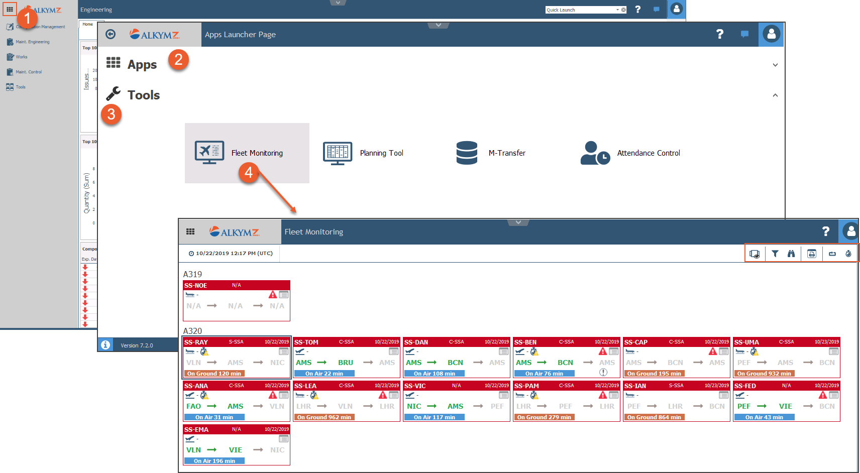The image size is (860, 473).
Task: Select SS-DAN aircraft card header
Action: (x=457, y=342)
